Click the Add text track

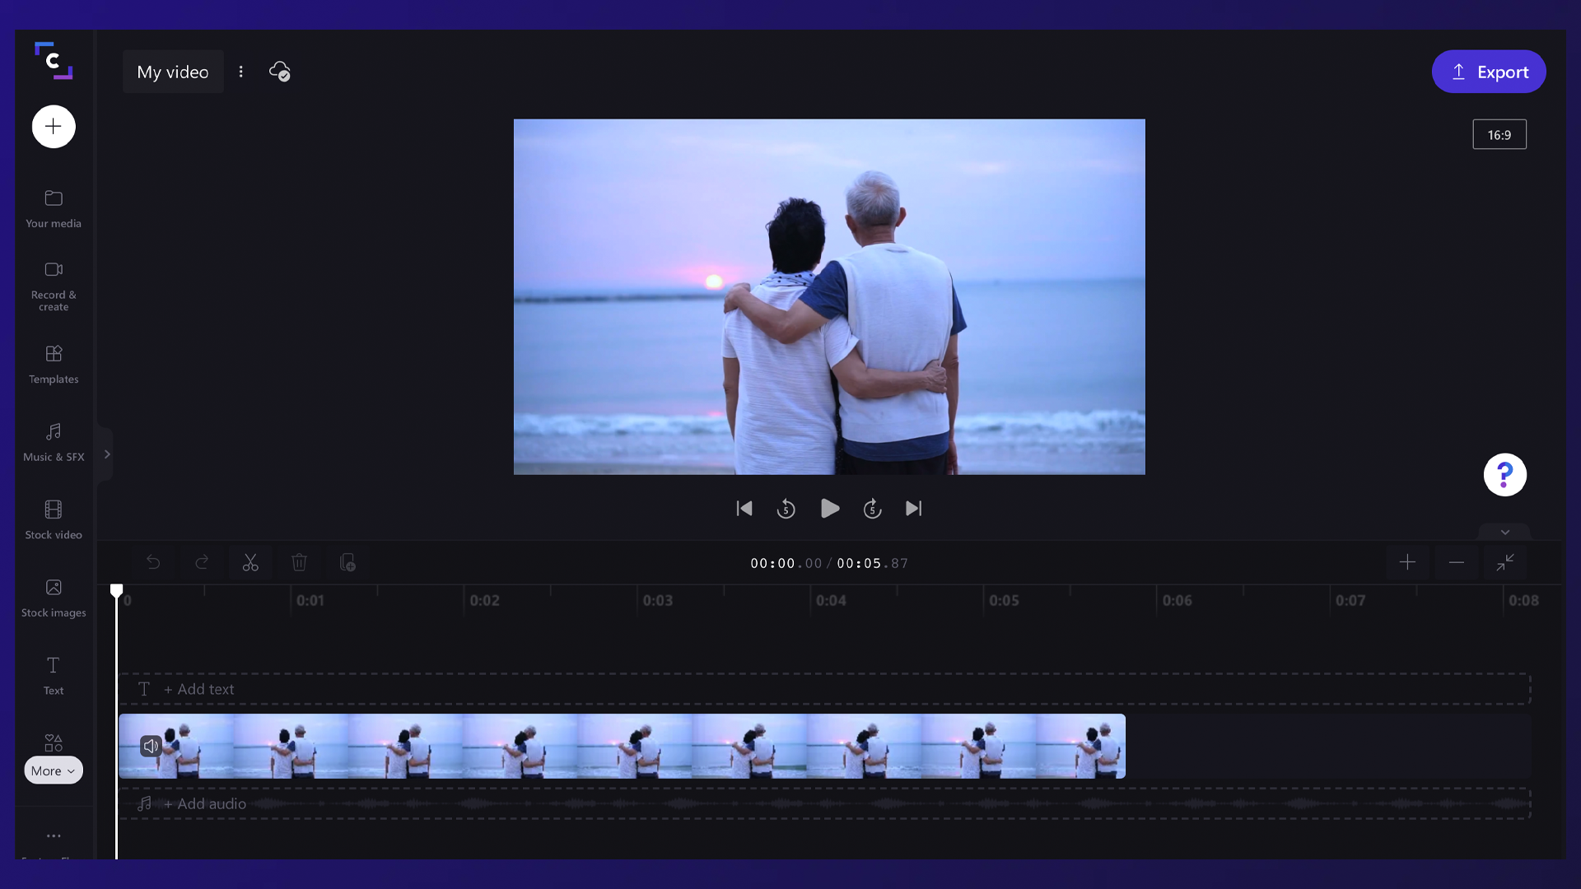coord(198,689)
